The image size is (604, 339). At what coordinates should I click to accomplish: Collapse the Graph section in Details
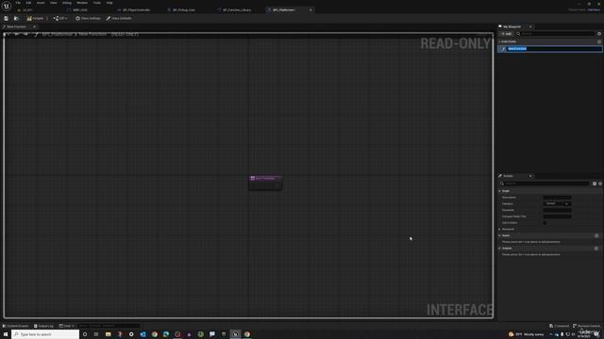(x=500, y=191)
